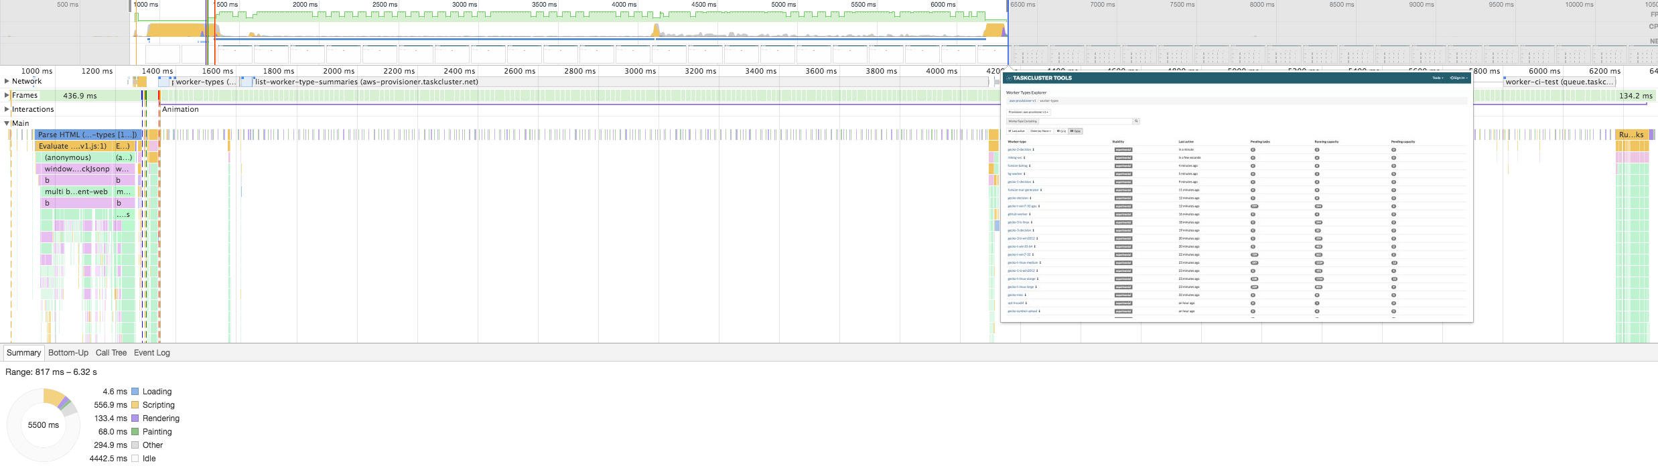The image size is (1658, 468).
Task: Grab the left overview selection handle
Action: coord(130,6)
